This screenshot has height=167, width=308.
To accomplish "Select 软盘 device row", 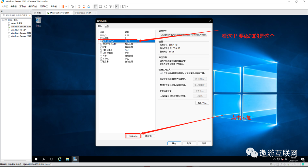I will click(x=127, y=47).
